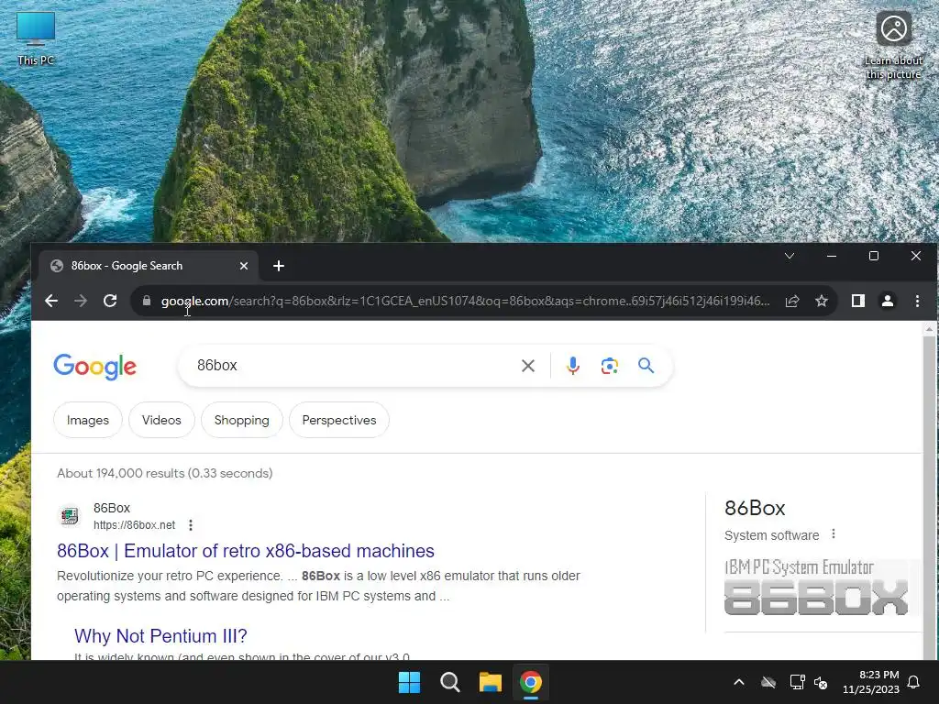Screen dimensions: 939x704
Task: Open Chrome's side panel
Action: pos(858,301)
